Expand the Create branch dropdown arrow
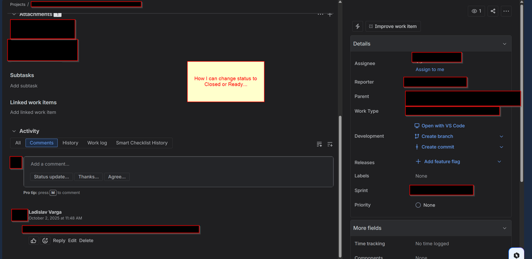532x259 pixels. 501,137
